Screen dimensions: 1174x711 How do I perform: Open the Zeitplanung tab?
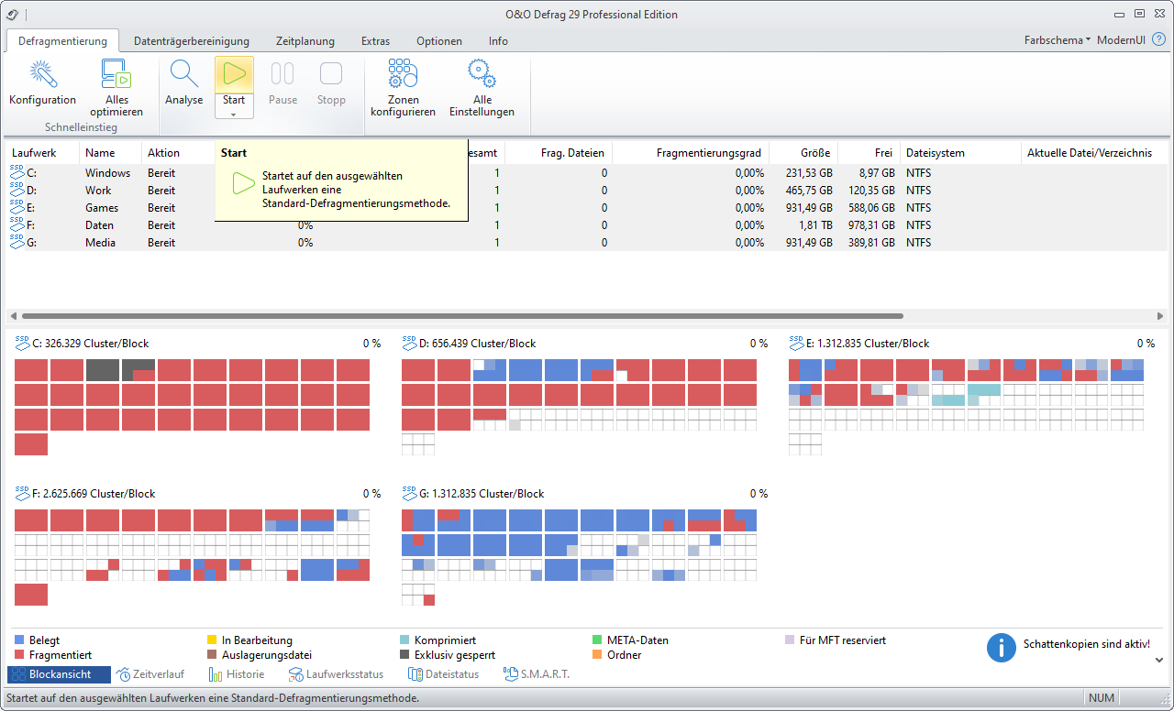(305, 41)
